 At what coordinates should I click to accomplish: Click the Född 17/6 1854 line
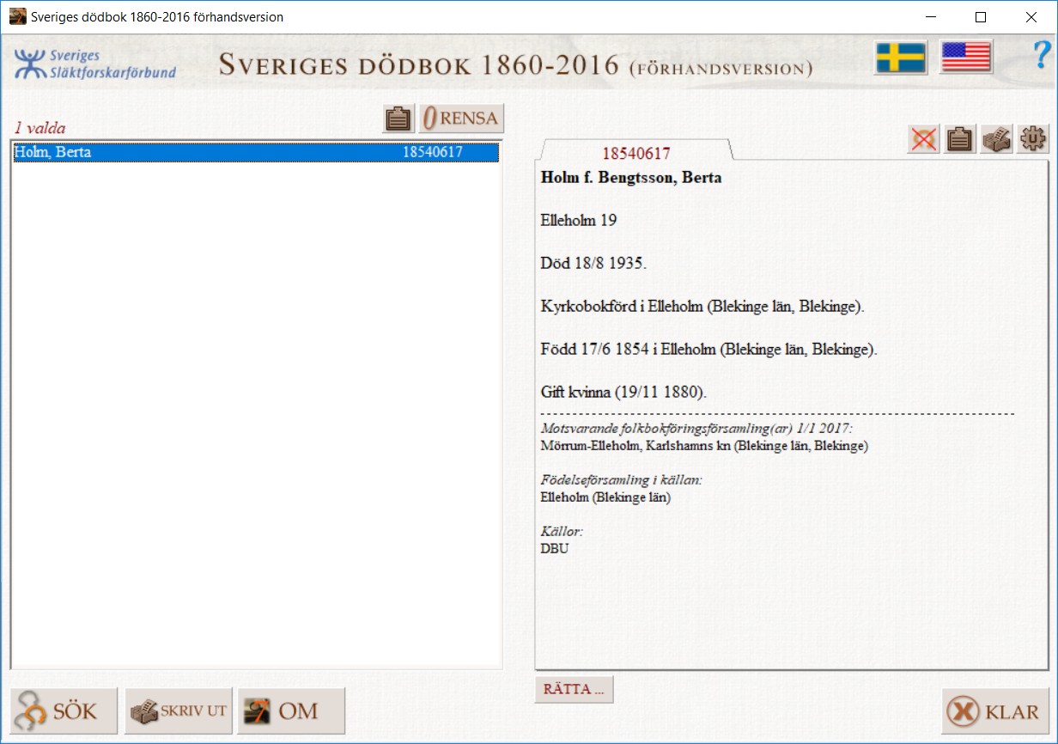tap(708, 350)
